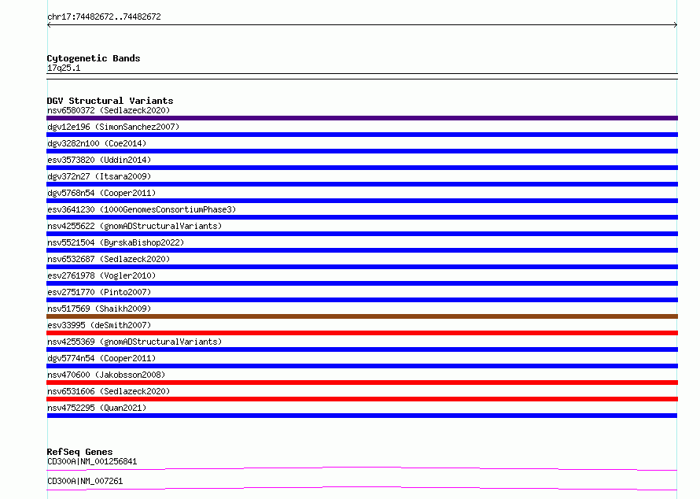
Task: Click the Cytogenetic Bands track title
Action: pos(94,58)
